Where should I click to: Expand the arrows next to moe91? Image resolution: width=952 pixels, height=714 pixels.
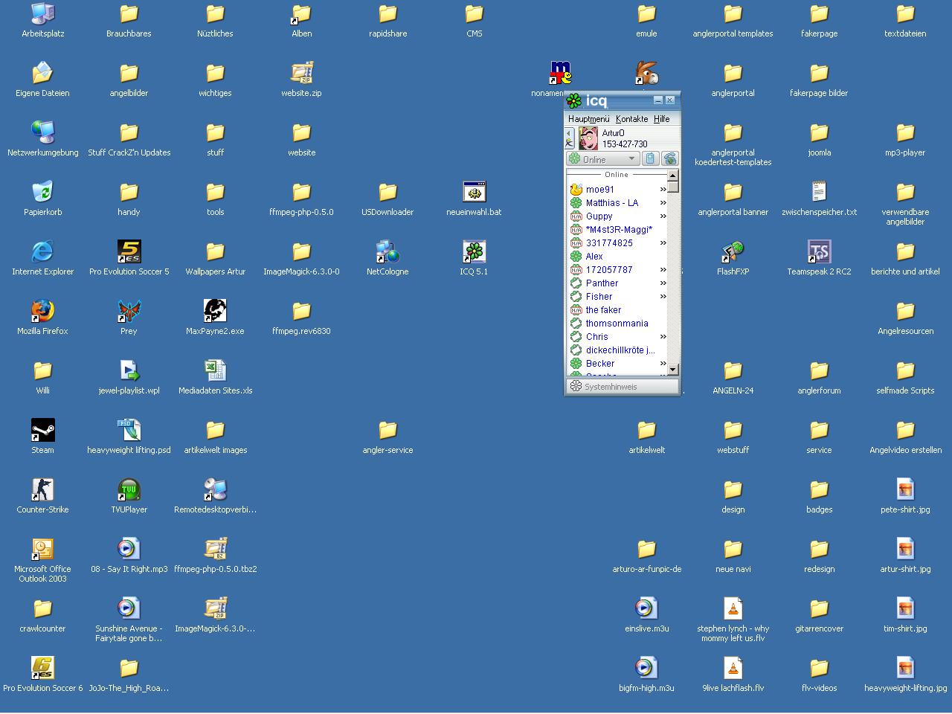pyautogui.click(x=663, y=190)
